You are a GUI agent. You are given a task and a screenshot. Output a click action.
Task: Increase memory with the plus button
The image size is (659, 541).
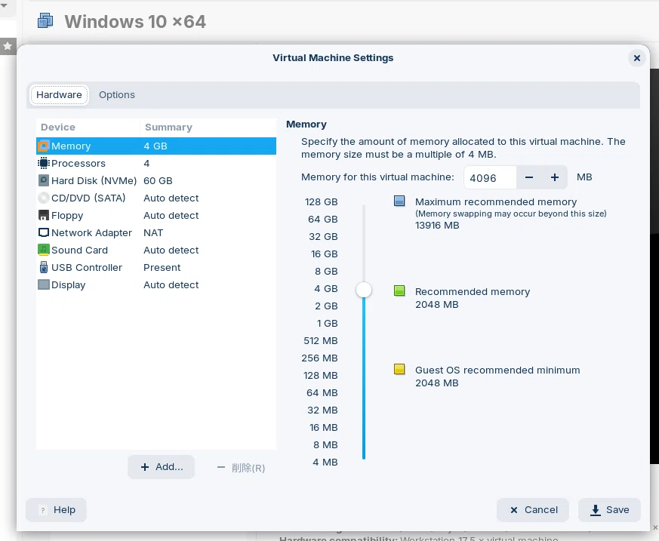tap(555, 177)
